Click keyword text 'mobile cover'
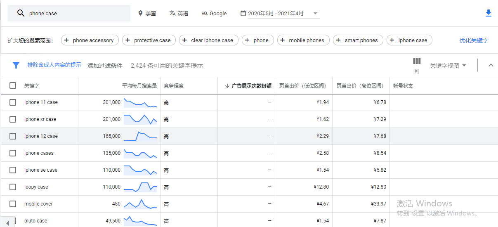The image size is (498, 227). tap(38, 204)
